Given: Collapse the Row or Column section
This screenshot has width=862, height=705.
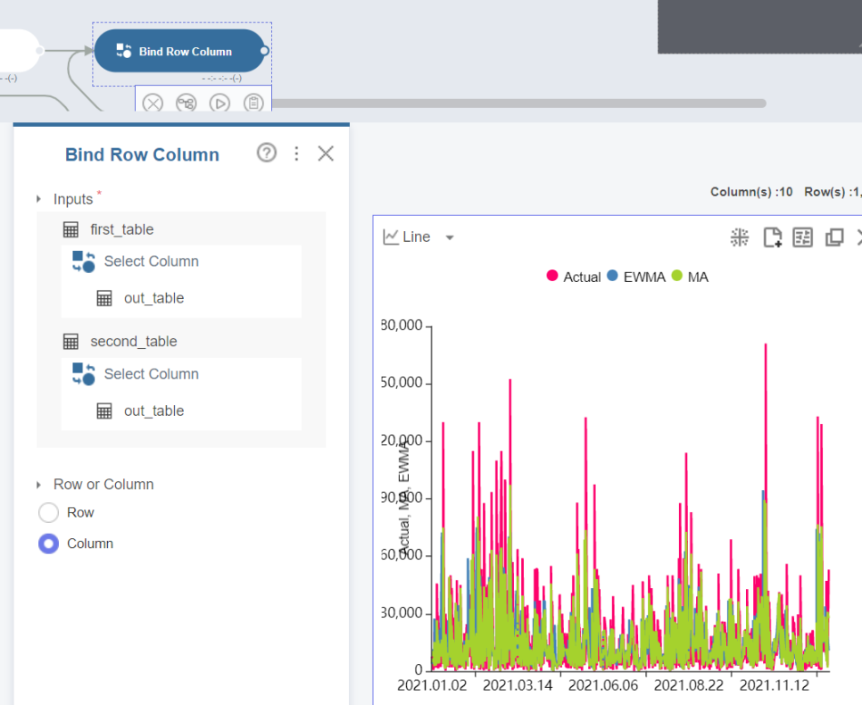Looking at the screenshot, I should (38, 485).
